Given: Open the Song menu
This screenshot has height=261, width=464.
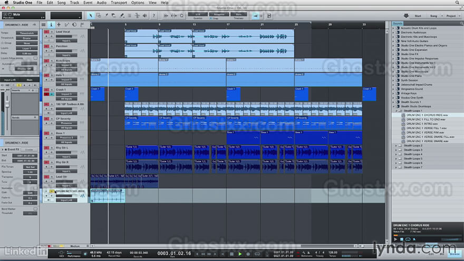Looking at the screenshot, I should click(x=61, y=2).
